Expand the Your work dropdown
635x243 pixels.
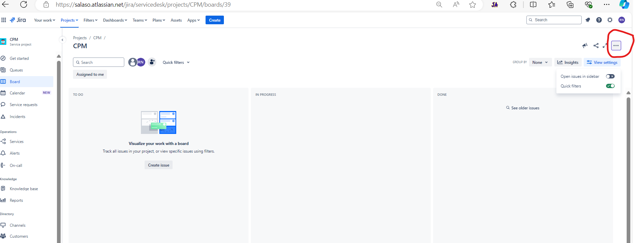tap(45, 20)
